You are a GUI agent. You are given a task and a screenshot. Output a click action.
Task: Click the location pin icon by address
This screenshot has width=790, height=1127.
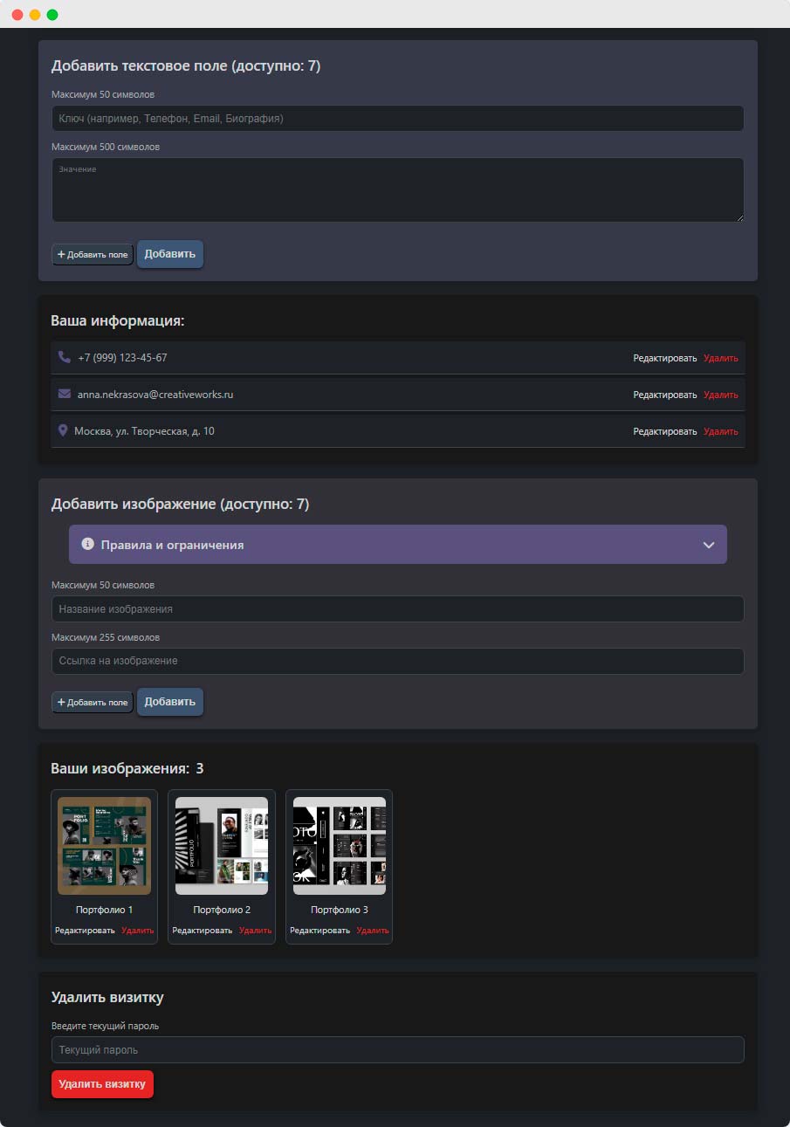(63, 430)
